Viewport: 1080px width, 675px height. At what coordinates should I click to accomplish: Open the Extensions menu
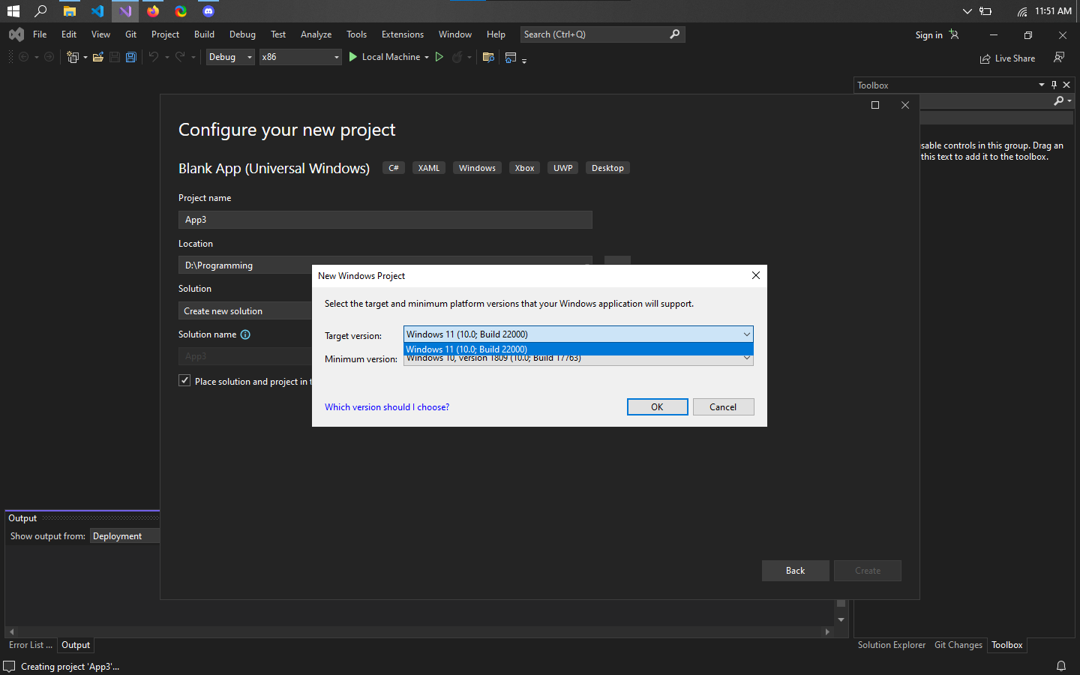pyautogui.click(x=402, y=34)
